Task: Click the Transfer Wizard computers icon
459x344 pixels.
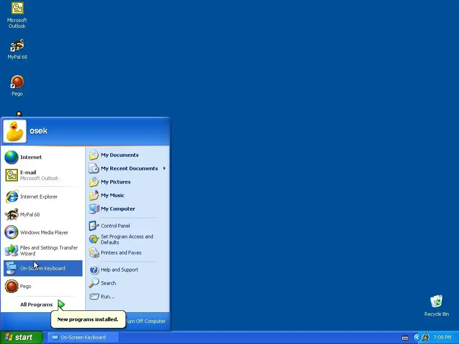Action: pos(11,250)
